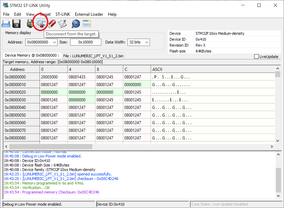Click the log panel down scroll arrow
Image resolution: width=284 pixels, height=208 pixels.
279,196
